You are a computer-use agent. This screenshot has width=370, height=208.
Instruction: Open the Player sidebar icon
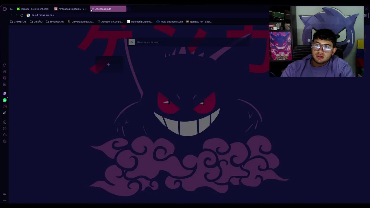point(5,122)
